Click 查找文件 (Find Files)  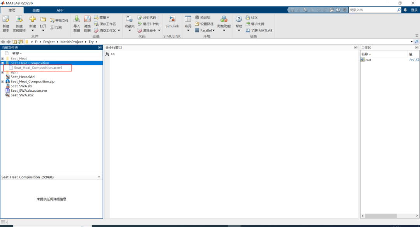(59, 21)
